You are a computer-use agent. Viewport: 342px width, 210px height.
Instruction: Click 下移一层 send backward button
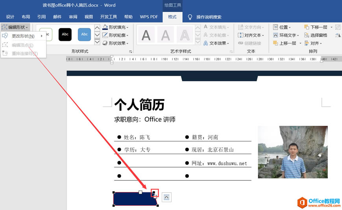click(x=316, y=27)
